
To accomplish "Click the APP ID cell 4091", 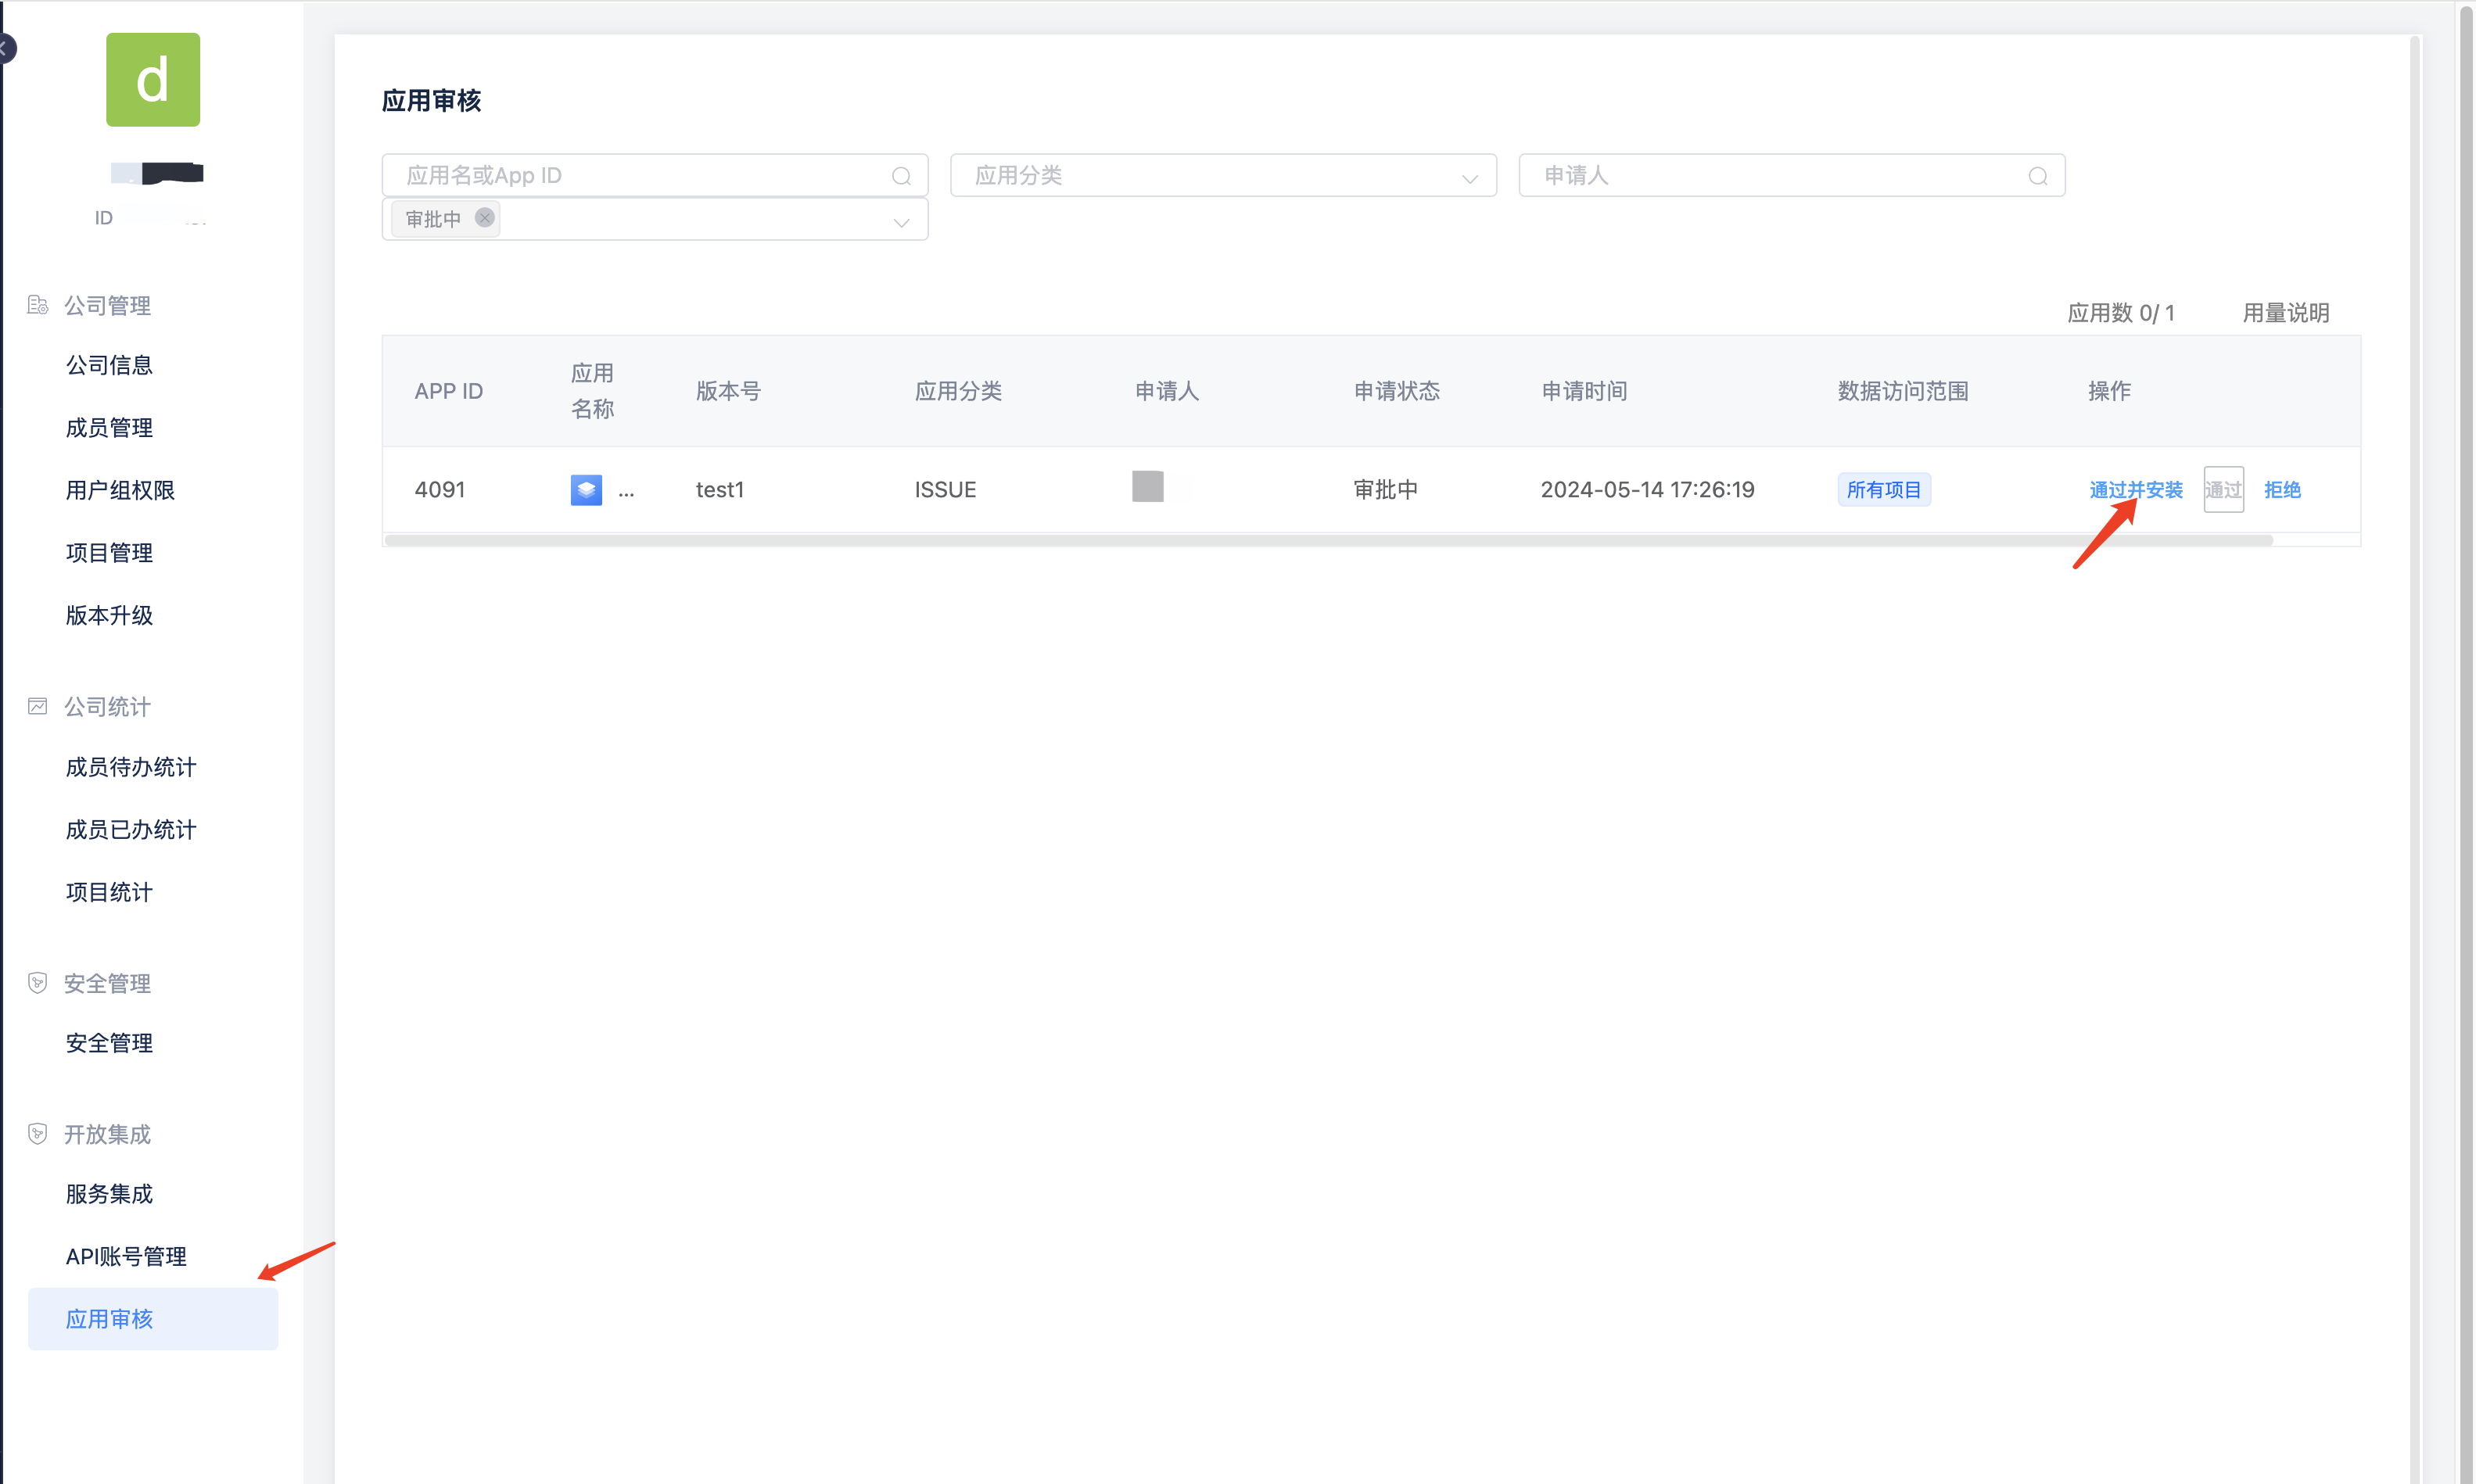I will [440, 490].
